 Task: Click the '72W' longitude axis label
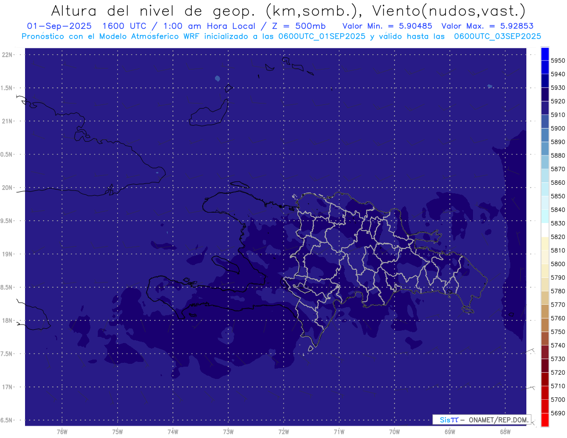coord(283,432)
